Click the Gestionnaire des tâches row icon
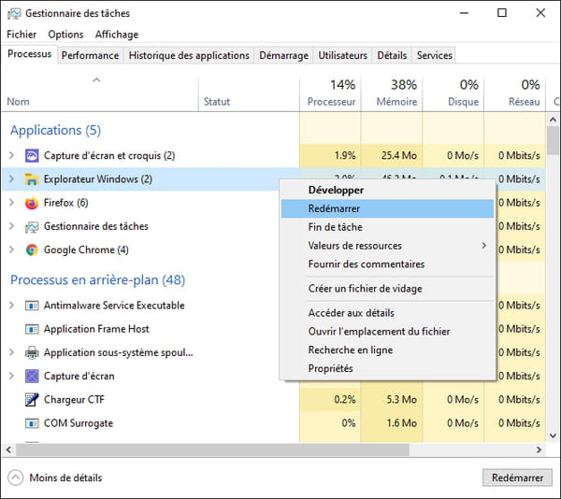This screenshot has height=499, width=561. 32,227
